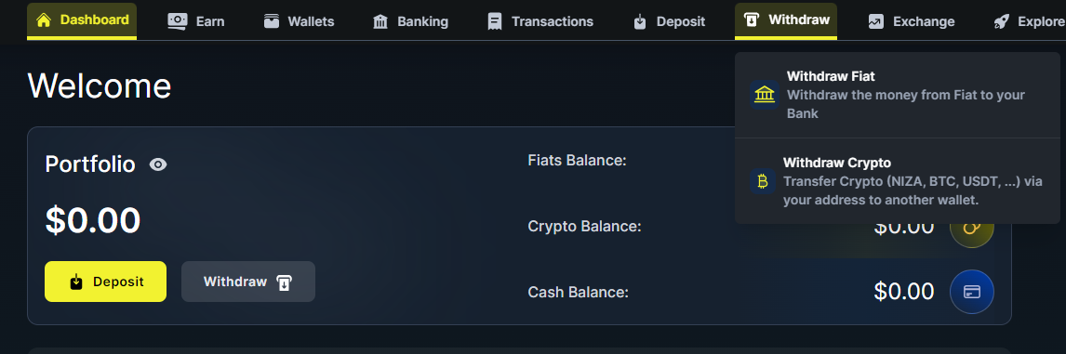The width and height of the screenshot is (1066, 354).
Task: Click the Crypto Balance coin icon
Action: (x=972, y=227)
